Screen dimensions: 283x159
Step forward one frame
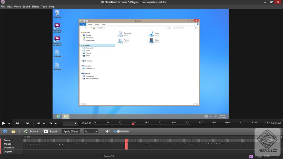(51, 123)
